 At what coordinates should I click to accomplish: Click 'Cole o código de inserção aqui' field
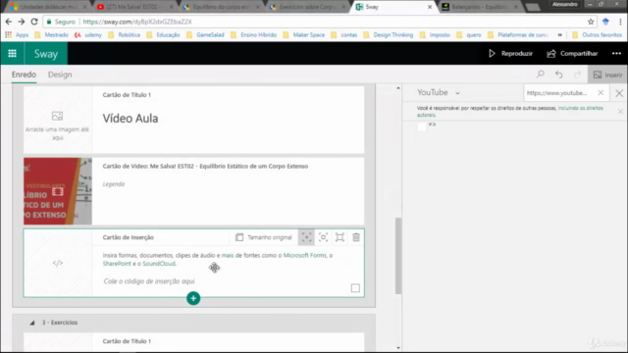point(149,281)
